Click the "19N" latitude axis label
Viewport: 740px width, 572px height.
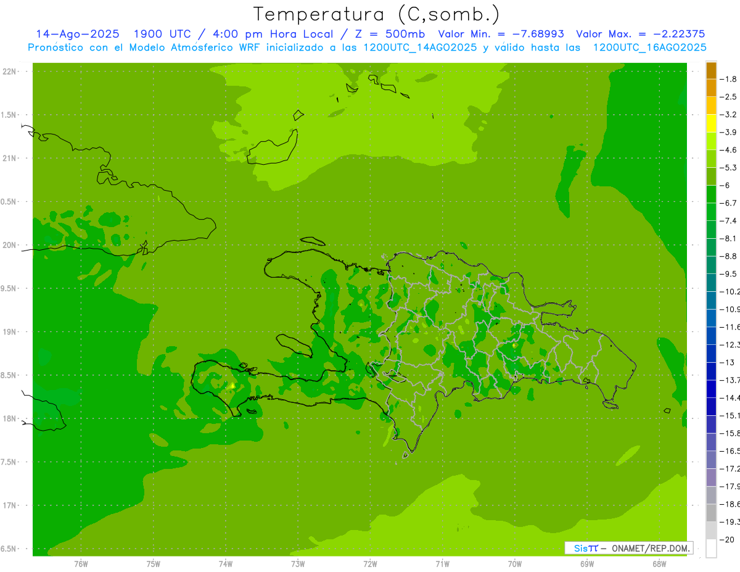tap(9, 332)
